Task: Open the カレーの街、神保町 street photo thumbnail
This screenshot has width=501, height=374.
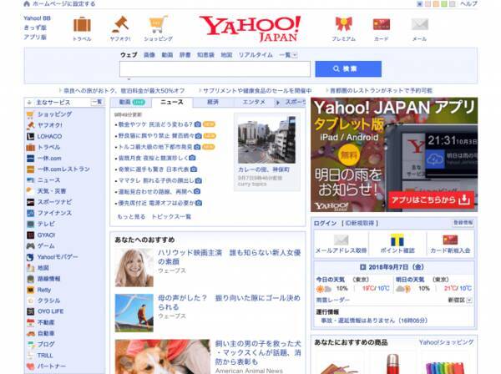Action: click(x=266, y=140)
